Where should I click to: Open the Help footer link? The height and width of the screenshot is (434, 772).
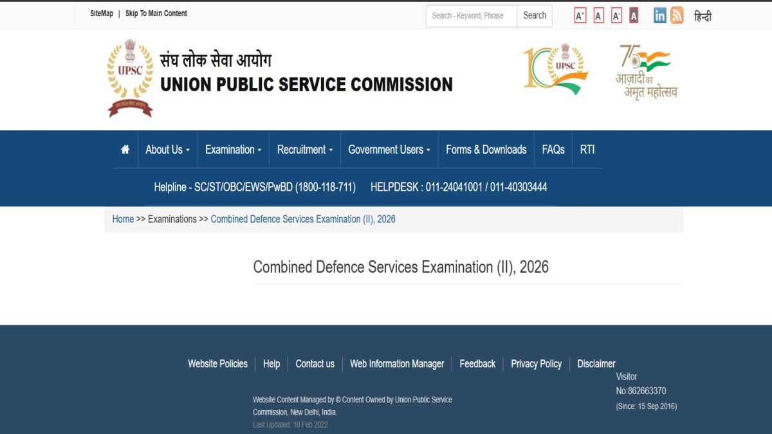(x=271, y=364)
